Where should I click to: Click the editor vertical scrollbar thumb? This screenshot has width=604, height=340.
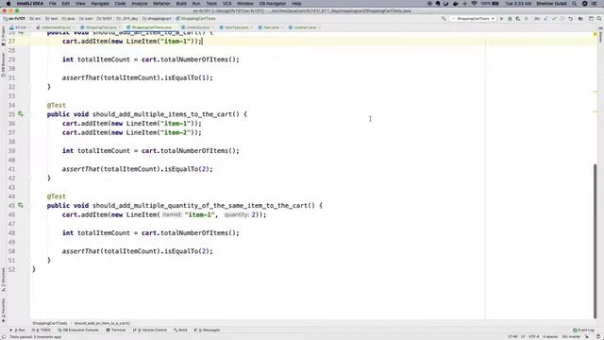[x=596, y=242]
